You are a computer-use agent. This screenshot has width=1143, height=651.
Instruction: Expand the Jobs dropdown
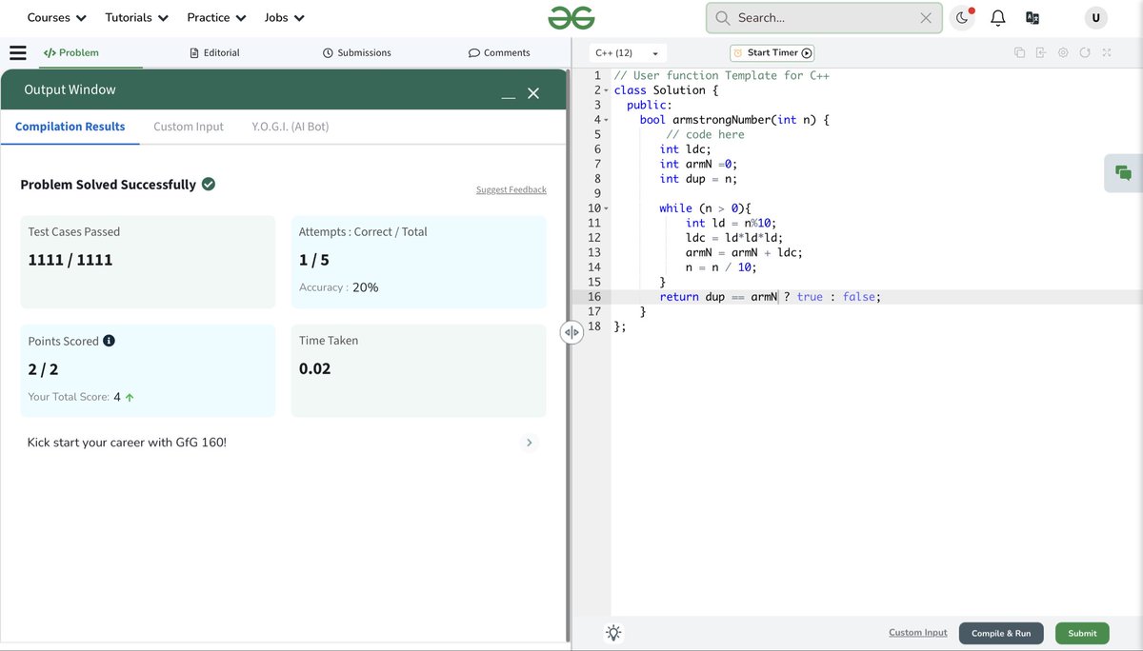284,18
